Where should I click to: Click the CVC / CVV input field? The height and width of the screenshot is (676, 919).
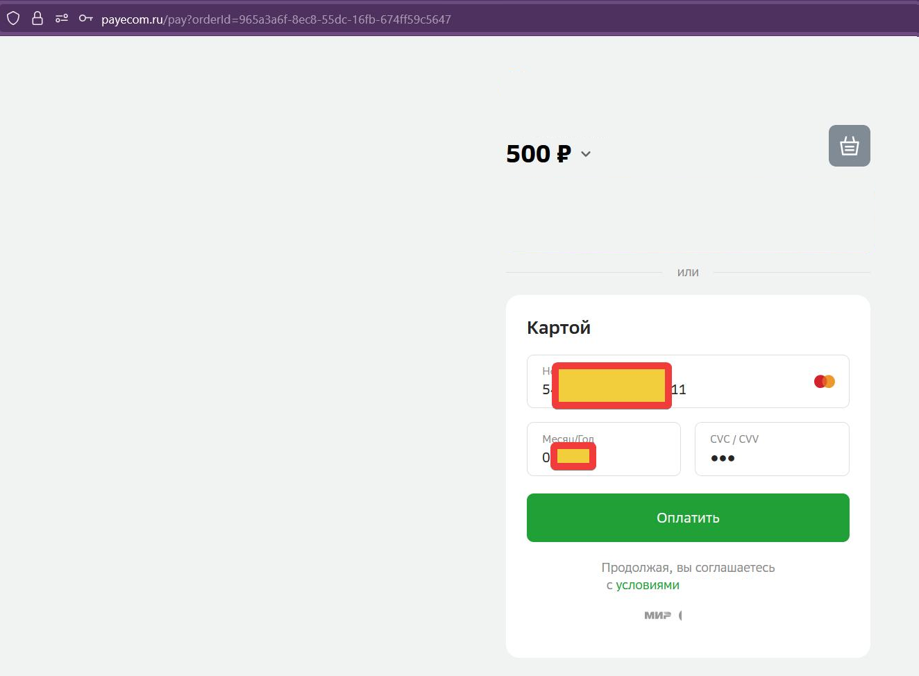pyautogui.click(x=771, y=449)
